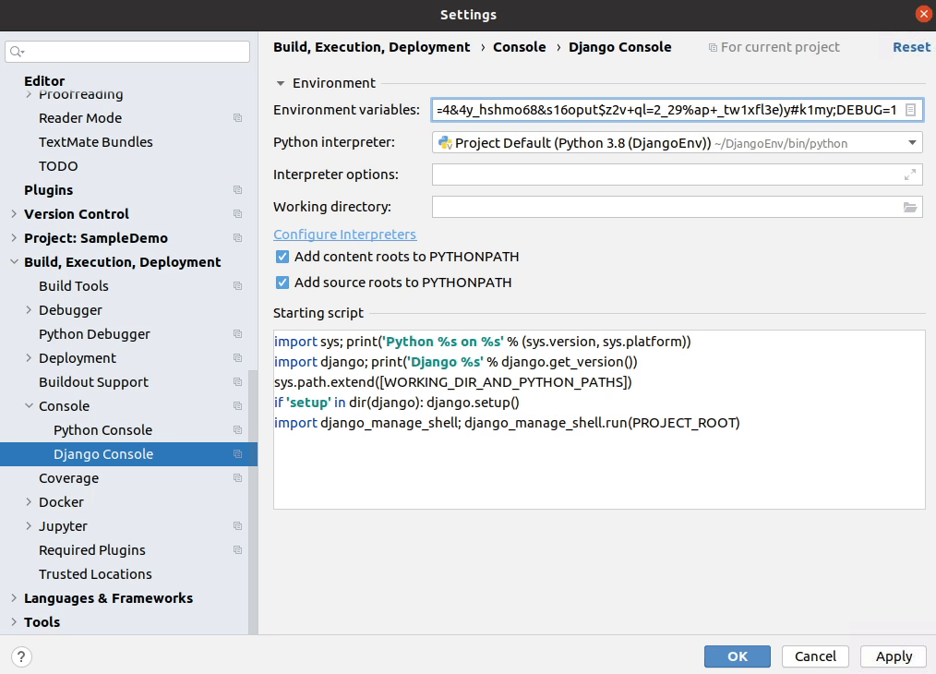Open the Python interpreter dropdown
This screenshot has width=936, height=674.
click(x=912, y=143)
